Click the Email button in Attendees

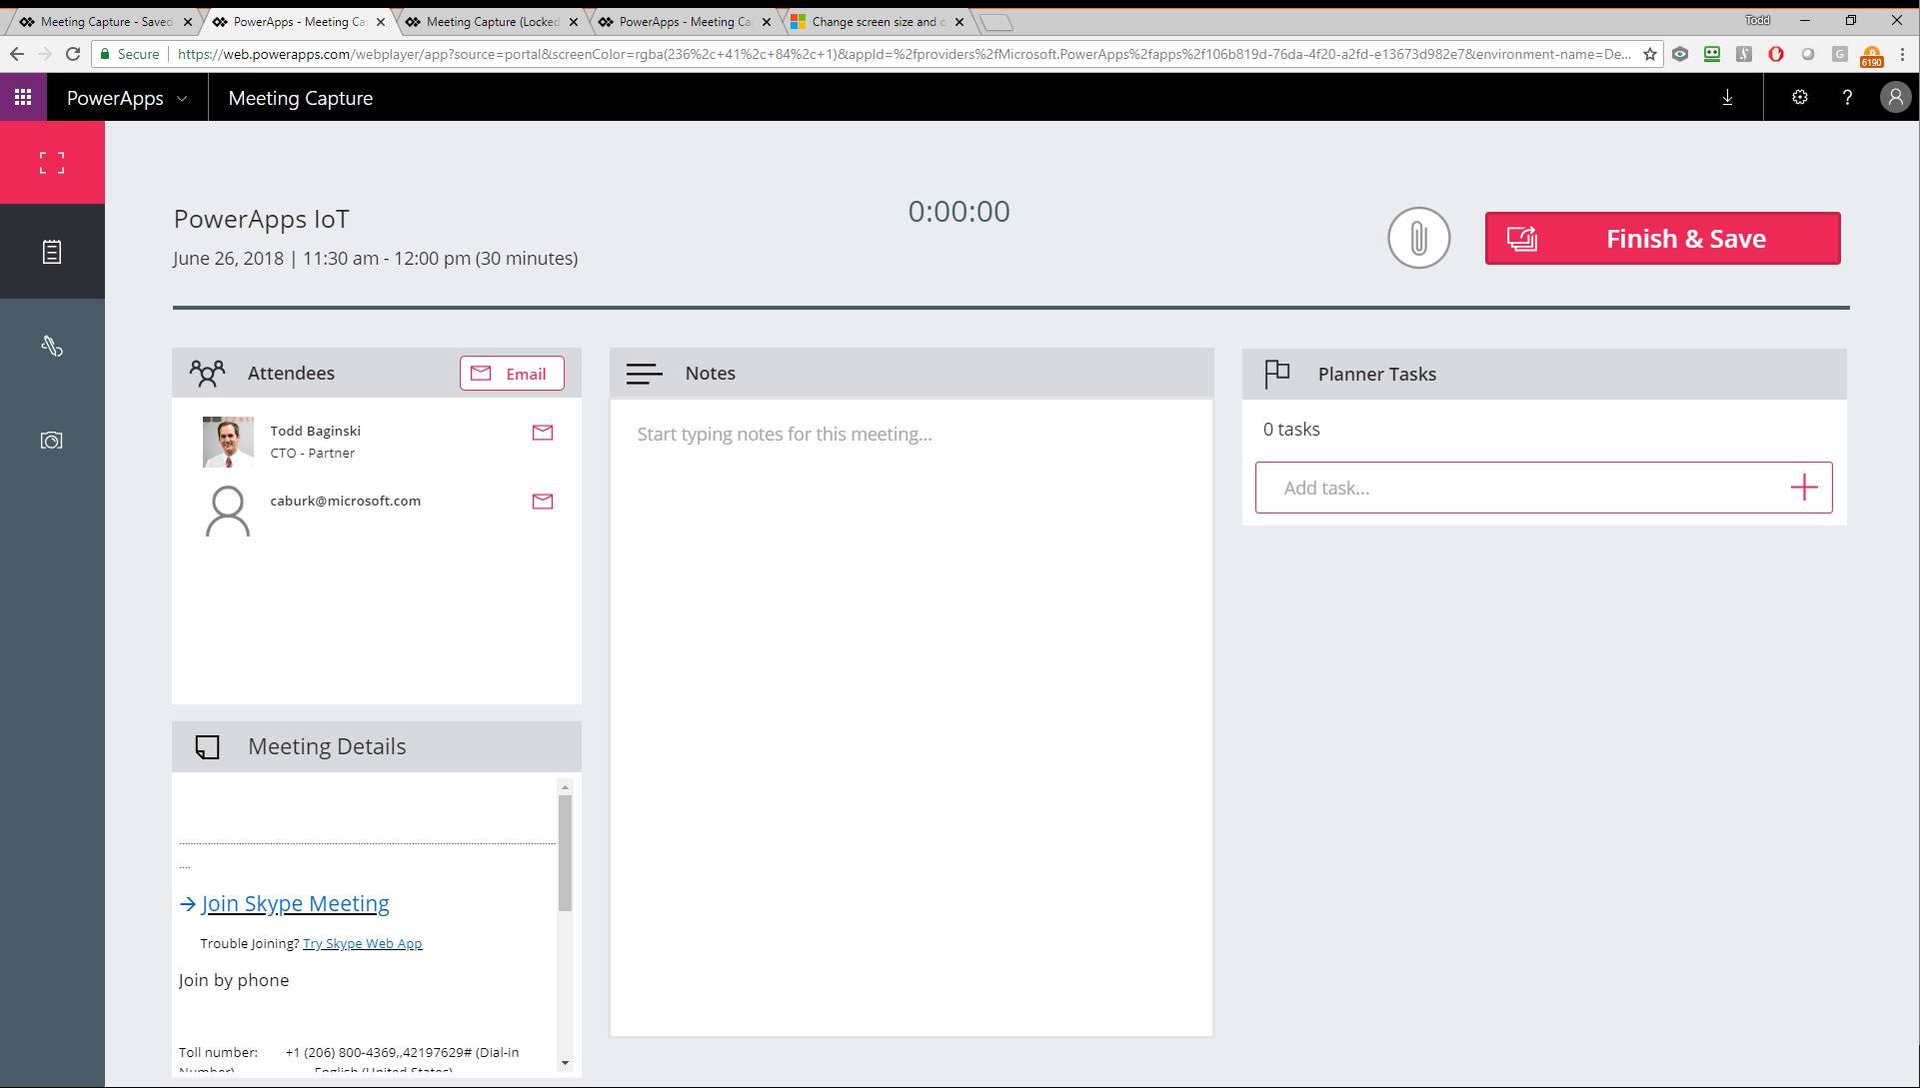pyautogui.click(x=511, y=374)
